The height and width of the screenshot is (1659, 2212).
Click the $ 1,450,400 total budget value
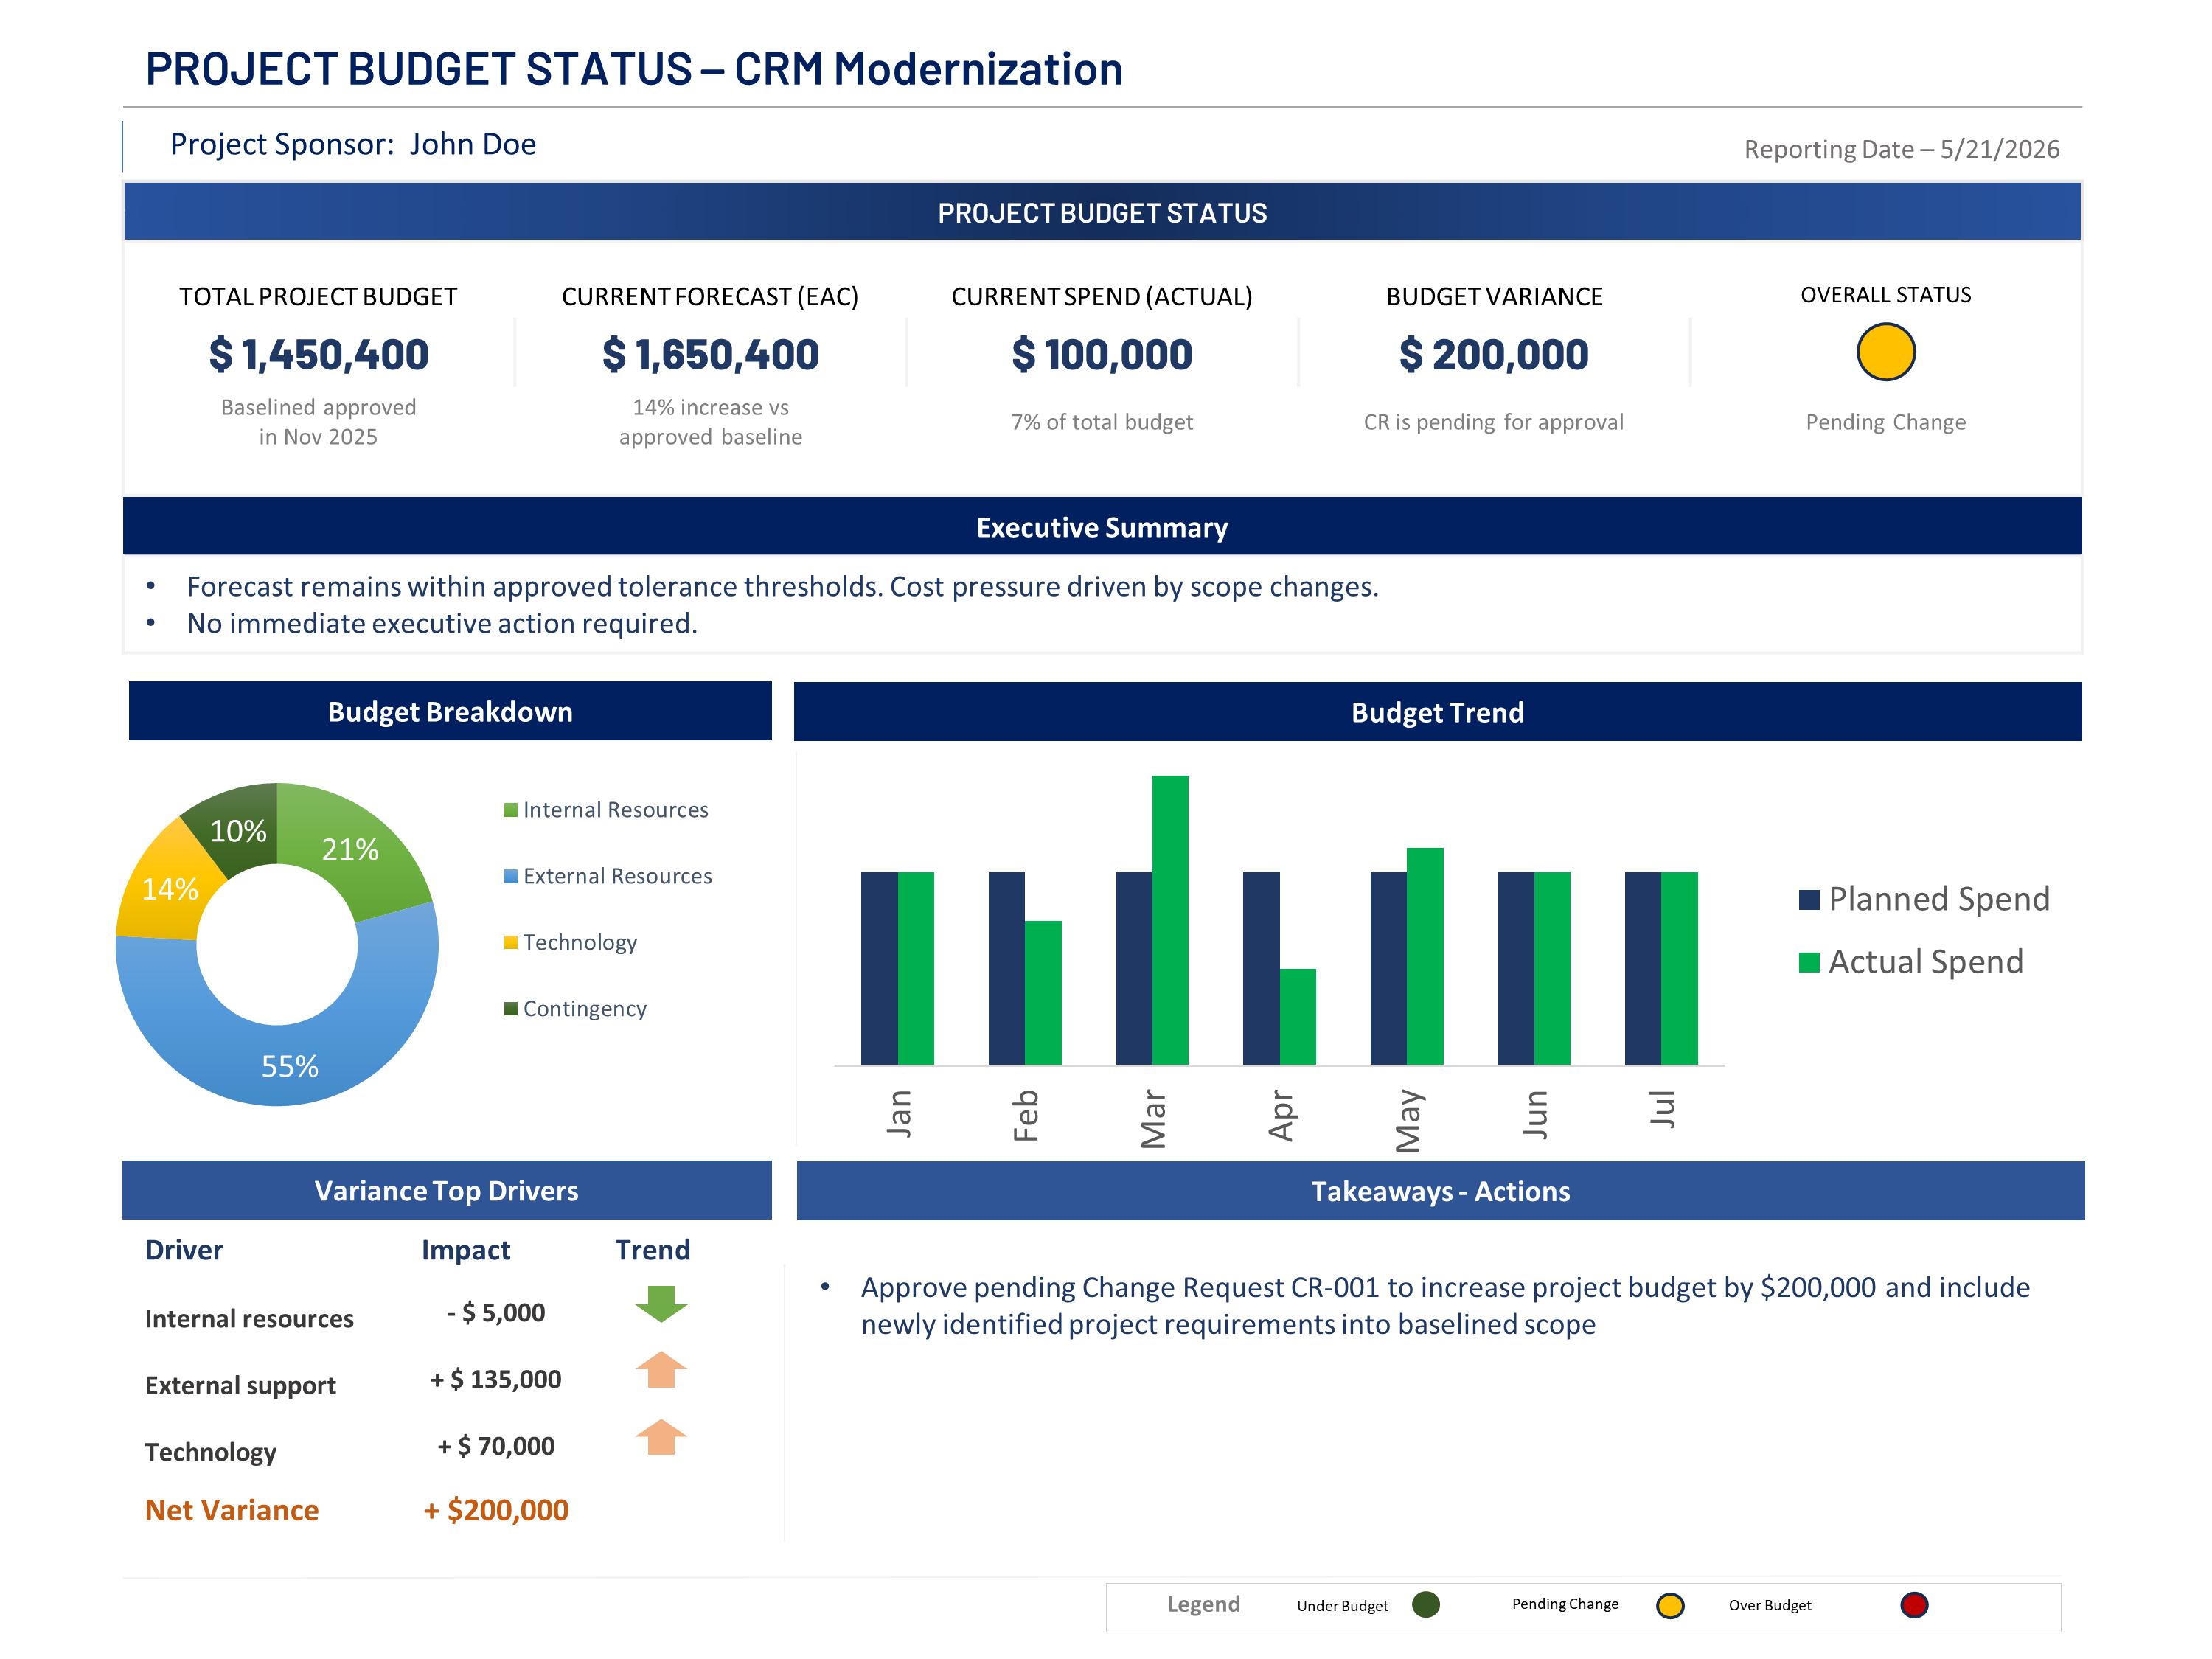(318, 354)
